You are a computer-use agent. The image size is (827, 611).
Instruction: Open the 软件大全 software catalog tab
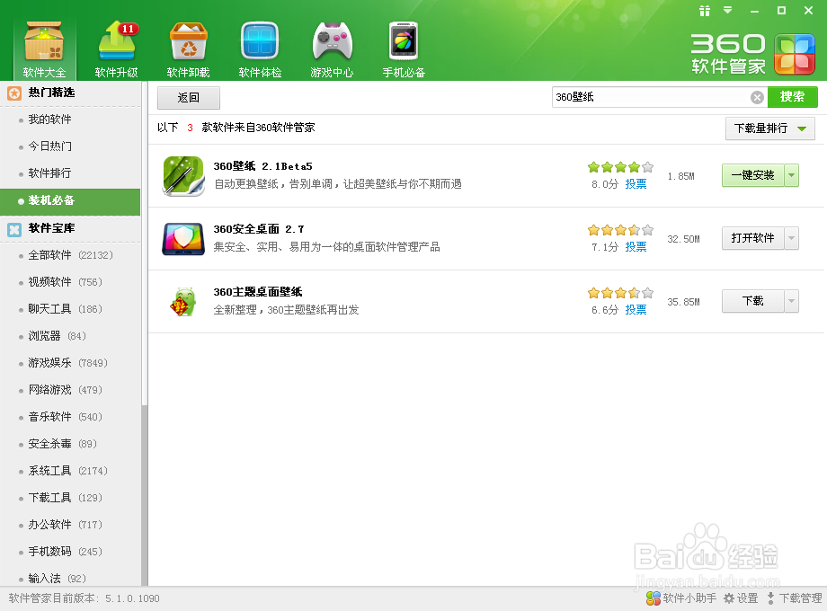point(44,49)
